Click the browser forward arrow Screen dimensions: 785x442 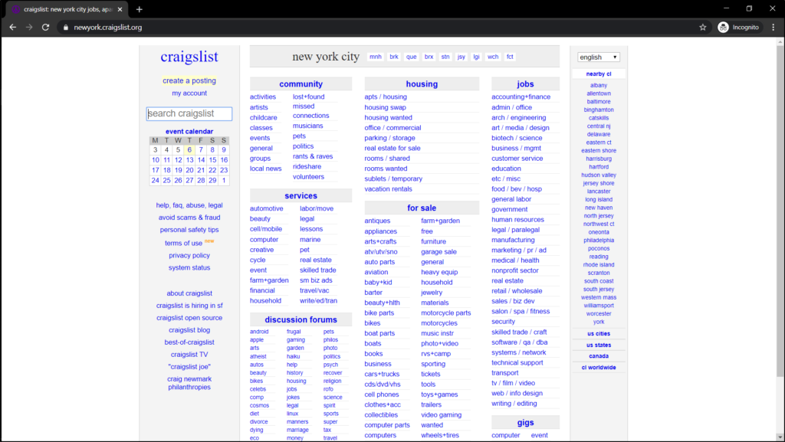(x=30, y=25)
